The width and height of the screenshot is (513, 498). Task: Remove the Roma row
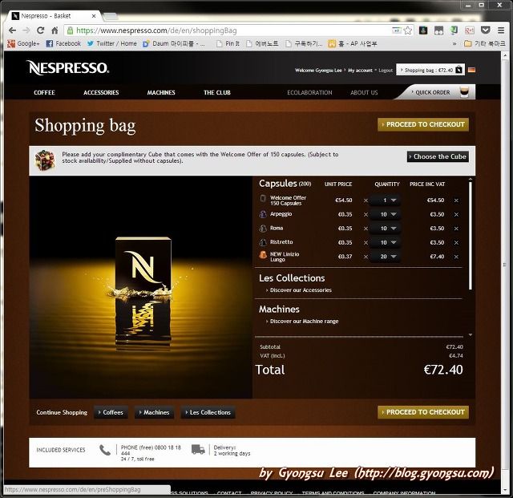click(456, 229)
